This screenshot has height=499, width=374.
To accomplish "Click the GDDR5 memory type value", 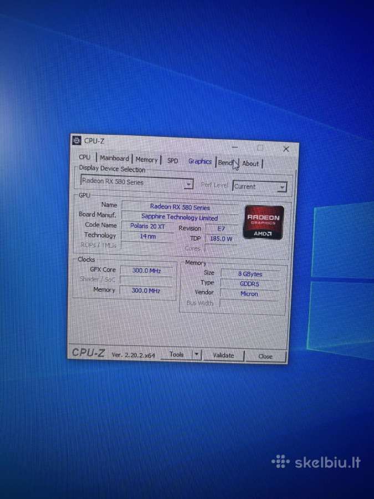I will (x=250, y=284).
